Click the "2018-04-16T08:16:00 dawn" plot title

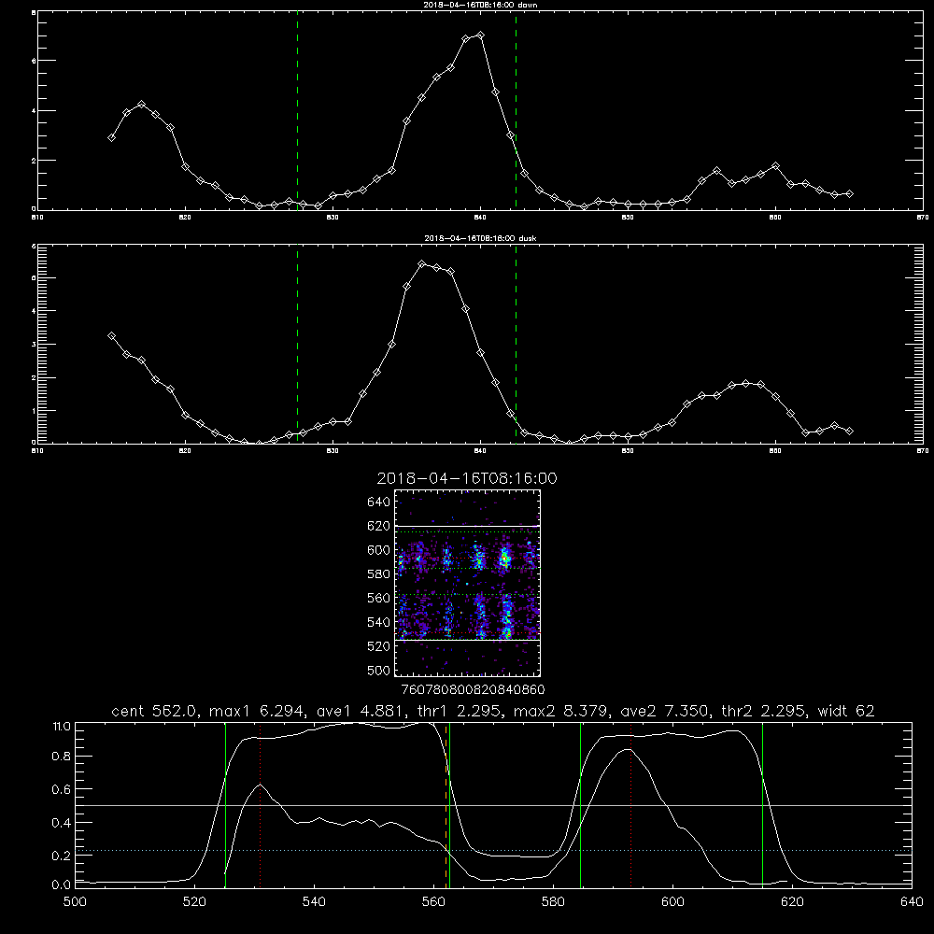480,5
